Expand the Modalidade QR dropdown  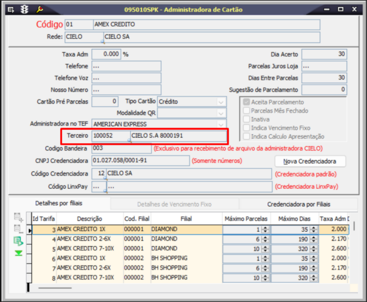point(221,113)
